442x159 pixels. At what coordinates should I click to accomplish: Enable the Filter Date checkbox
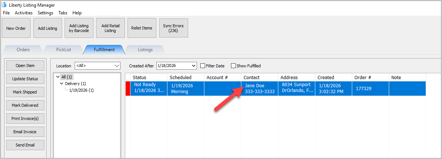[x=203, y=66]
